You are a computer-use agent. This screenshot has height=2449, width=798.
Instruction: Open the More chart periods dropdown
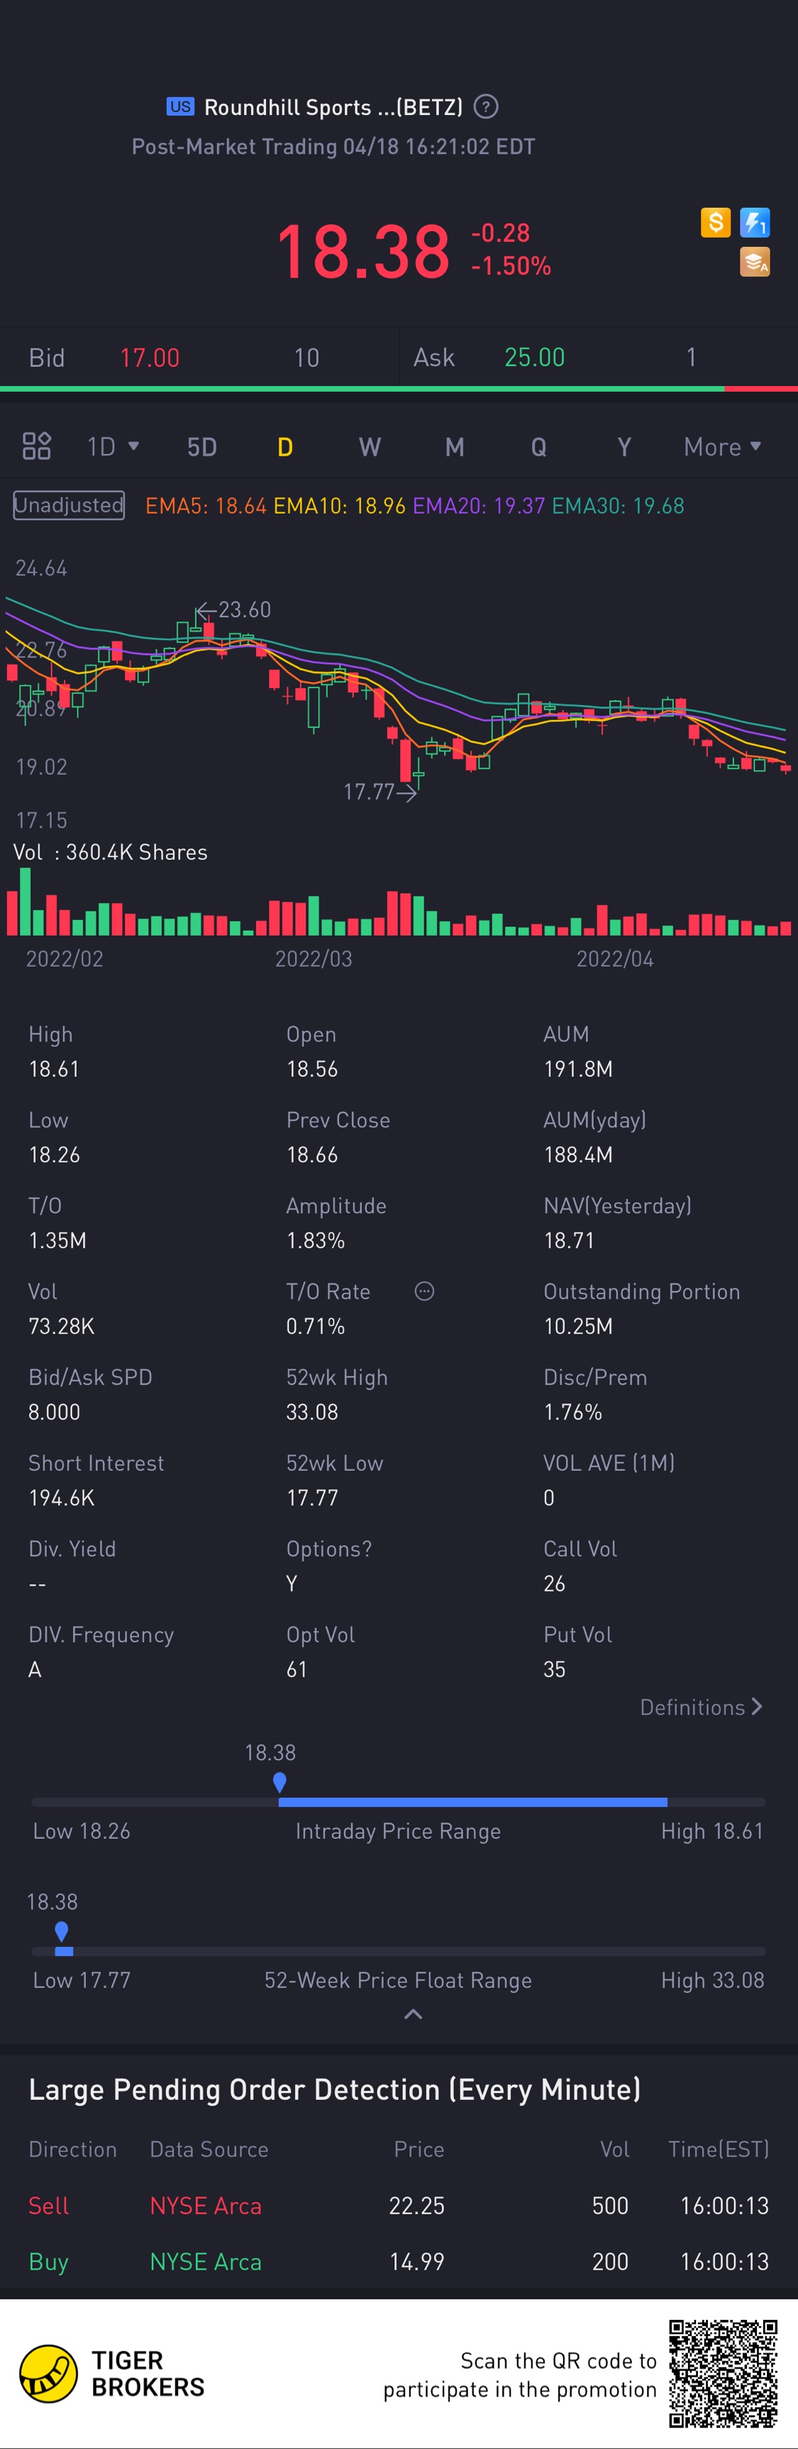pos(723,447)
